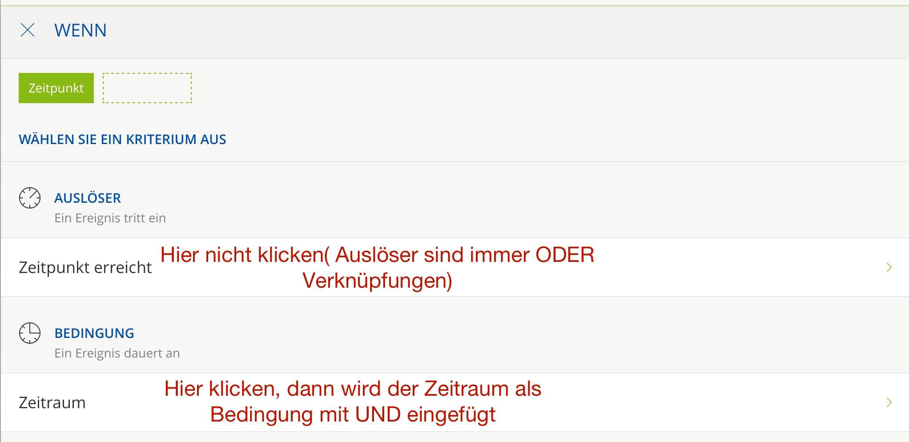Click the red word 'ODER'
This screenshot has height=442, width=909.
(565, 255)
